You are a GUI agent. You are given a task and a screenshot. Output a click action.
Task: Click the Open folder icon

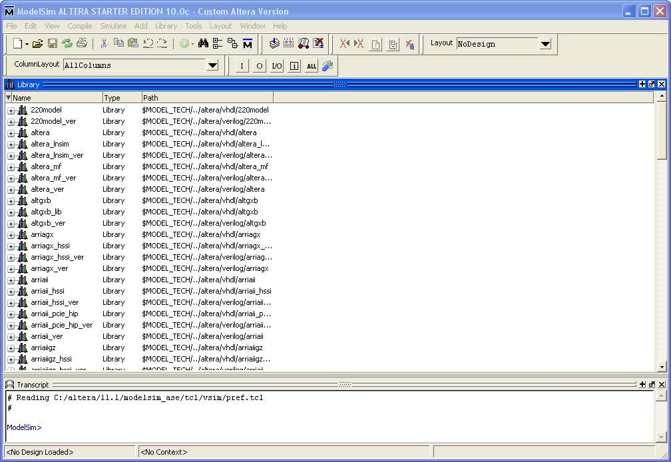[38, 43]
